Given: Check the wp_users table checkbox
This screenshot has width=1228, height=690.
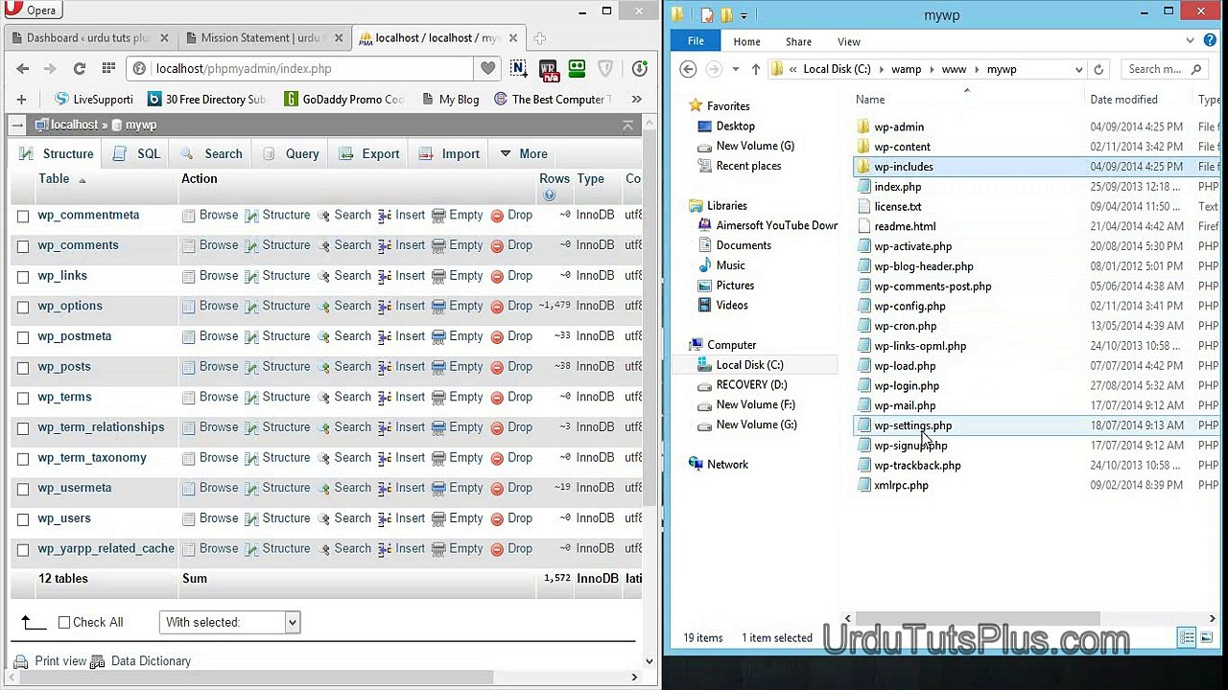Looking at the screenshot, I should tap(23, 519).
